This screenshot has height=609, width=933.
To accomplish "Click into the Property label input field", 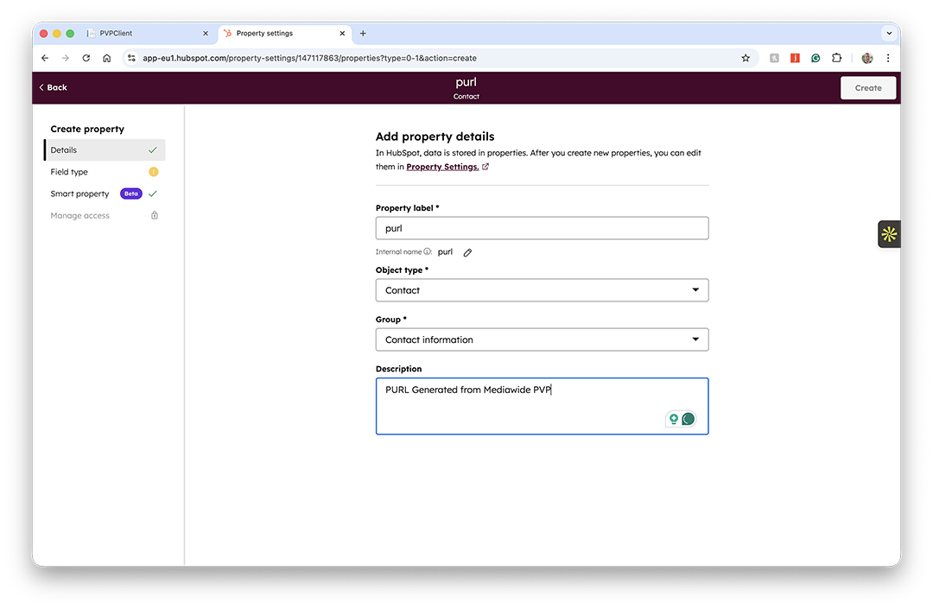I will point(542,228).
